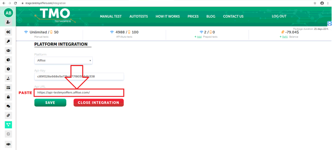Open the AUTOTESTS menu
The height and width of the screenshot is (150, 332).
139,16
